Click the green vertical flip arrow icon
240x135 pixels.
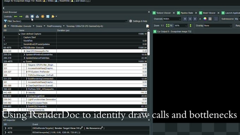point(191,25)
